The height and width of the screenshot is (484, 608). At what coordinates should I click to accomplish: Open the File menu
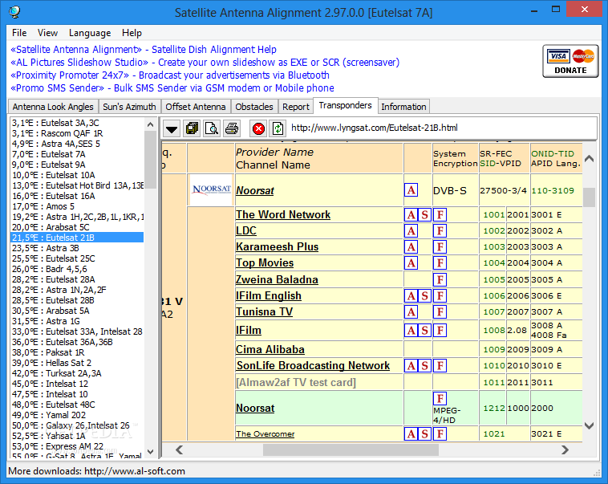[x=19, y=33]
